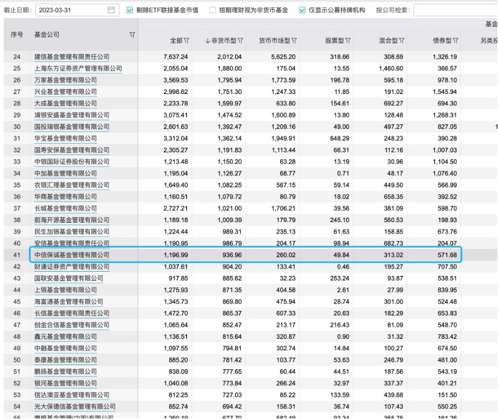Open filter icon beside 股票型 column

(x=348, y=41)
